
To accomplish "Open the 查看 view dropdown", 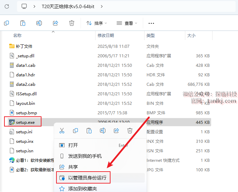I will tap(127, 23).
